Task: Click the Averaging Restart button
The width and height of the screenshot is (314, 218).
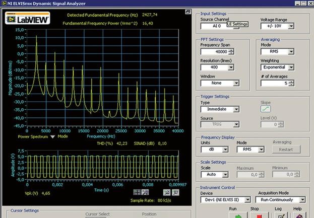Action: [x=286, y=150]
